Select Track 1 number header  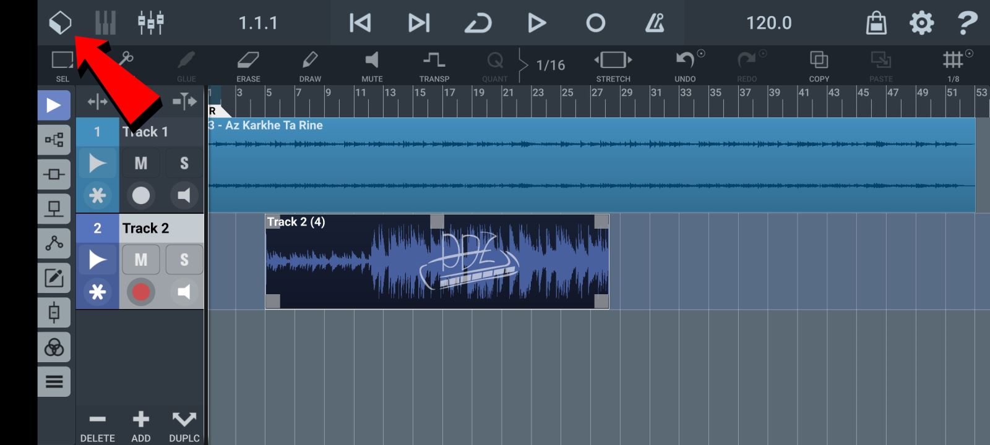97,132
